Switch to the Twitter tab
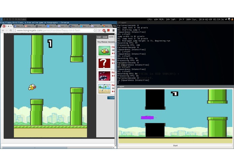234x166 pixels. pyautogui.click(x=84, y=26)
